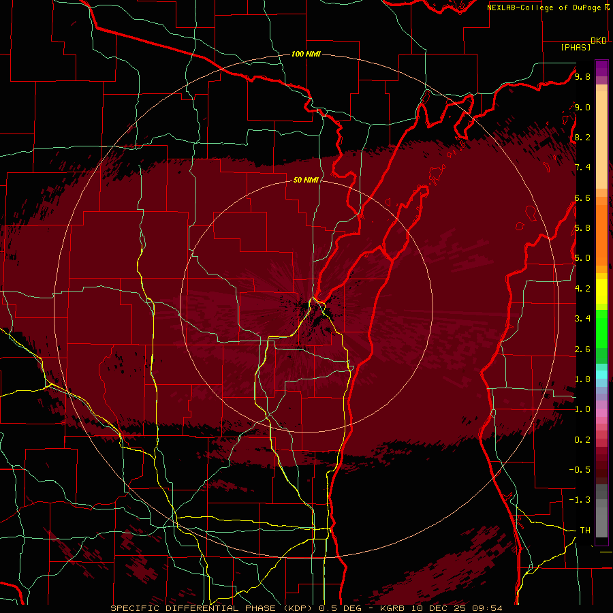
Task: Click the 8.2 scale value
Action: tap(582, 137)
